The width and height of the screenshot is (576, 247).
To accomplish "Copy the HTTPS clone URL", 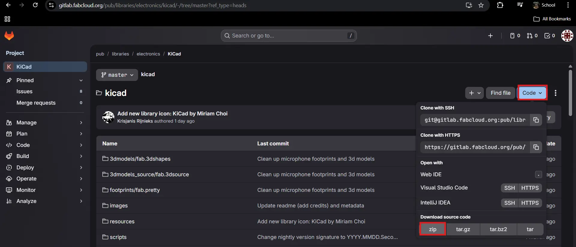I will click(x=536, y=147).
